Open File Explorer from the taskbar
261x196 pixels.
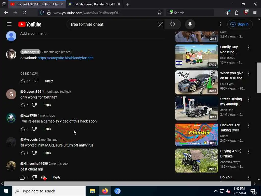click(x=92, y=191)
